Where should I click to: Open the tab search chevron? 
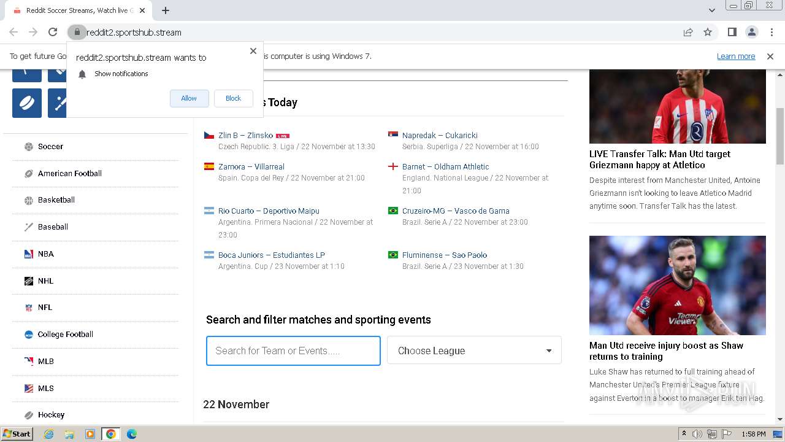(x=712, y=10)
